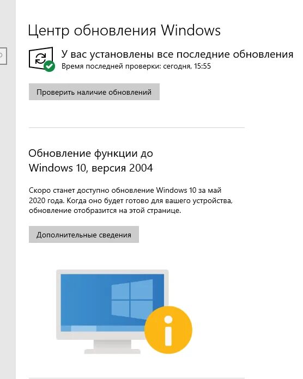Click the "У вас установлены все последние обновления" status text
Viewport: 303px width, 379px height.
tap(177, 54)
